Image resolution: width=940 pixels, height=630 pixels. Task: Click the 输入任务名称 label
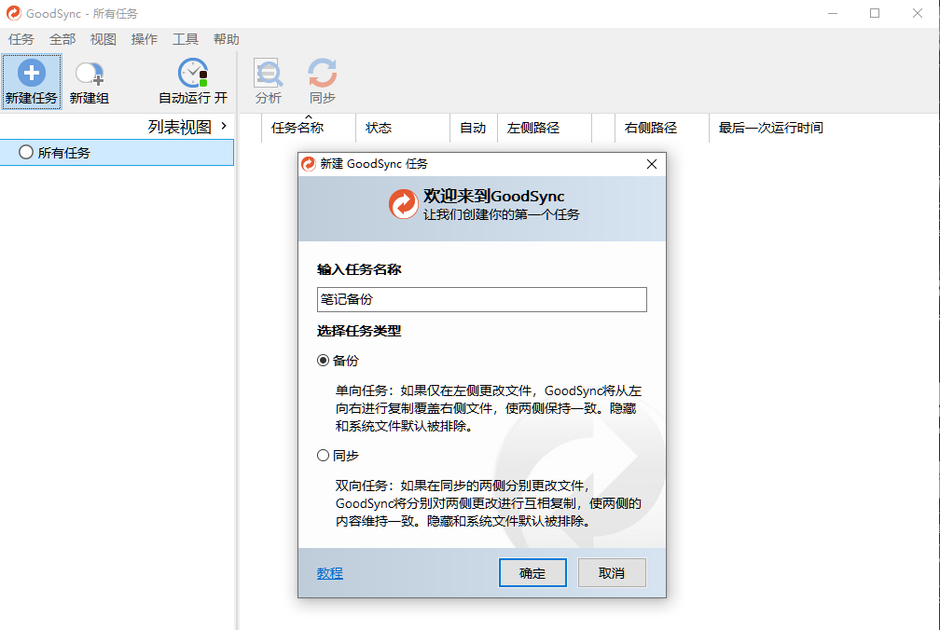click(359, 269)
